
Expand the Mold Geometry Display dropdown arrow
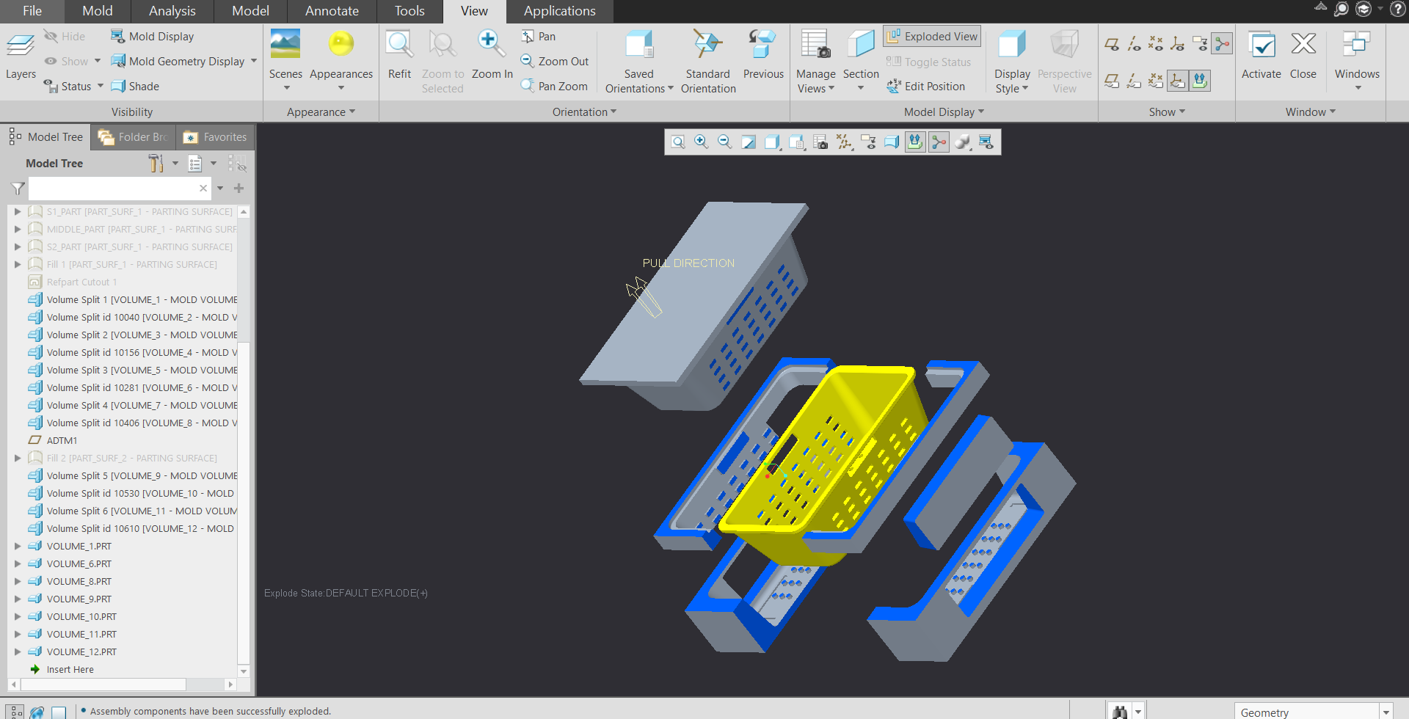coord(254,61)
